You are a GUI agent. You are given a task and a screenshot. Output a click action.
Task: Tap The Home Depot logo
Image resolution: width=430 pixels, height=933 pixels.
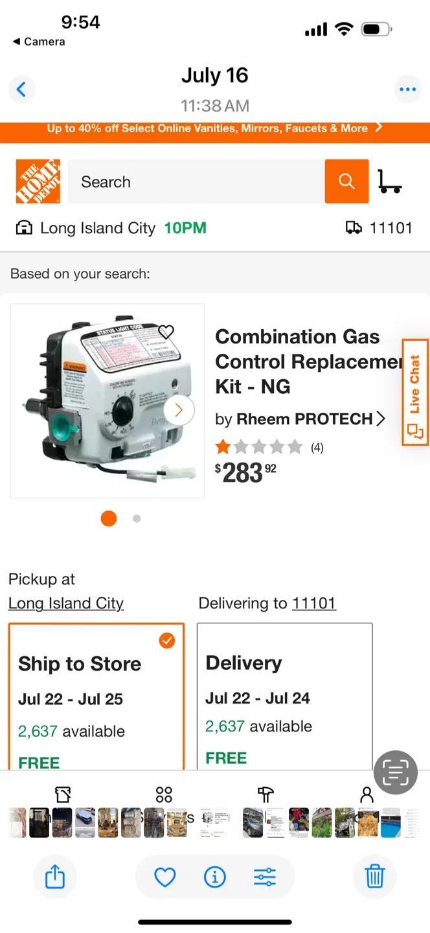(x=38, y=181)
